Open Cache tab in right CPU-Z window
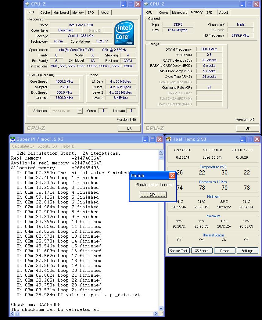This screenshot has width=262, height=320. tap(164, 13)
